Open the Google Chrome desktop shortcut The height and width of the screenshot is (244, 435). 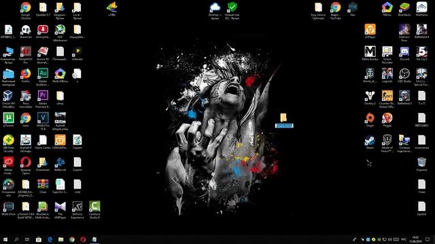[x=26, y=11]
